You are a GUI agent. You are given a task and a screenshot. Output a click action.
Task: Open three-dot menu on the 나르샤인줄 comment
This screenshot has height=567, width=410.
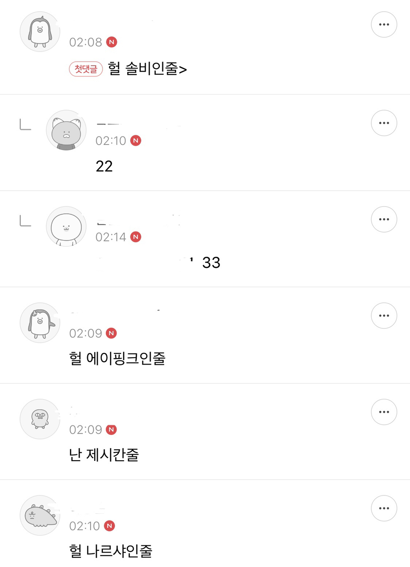[384, 508]
